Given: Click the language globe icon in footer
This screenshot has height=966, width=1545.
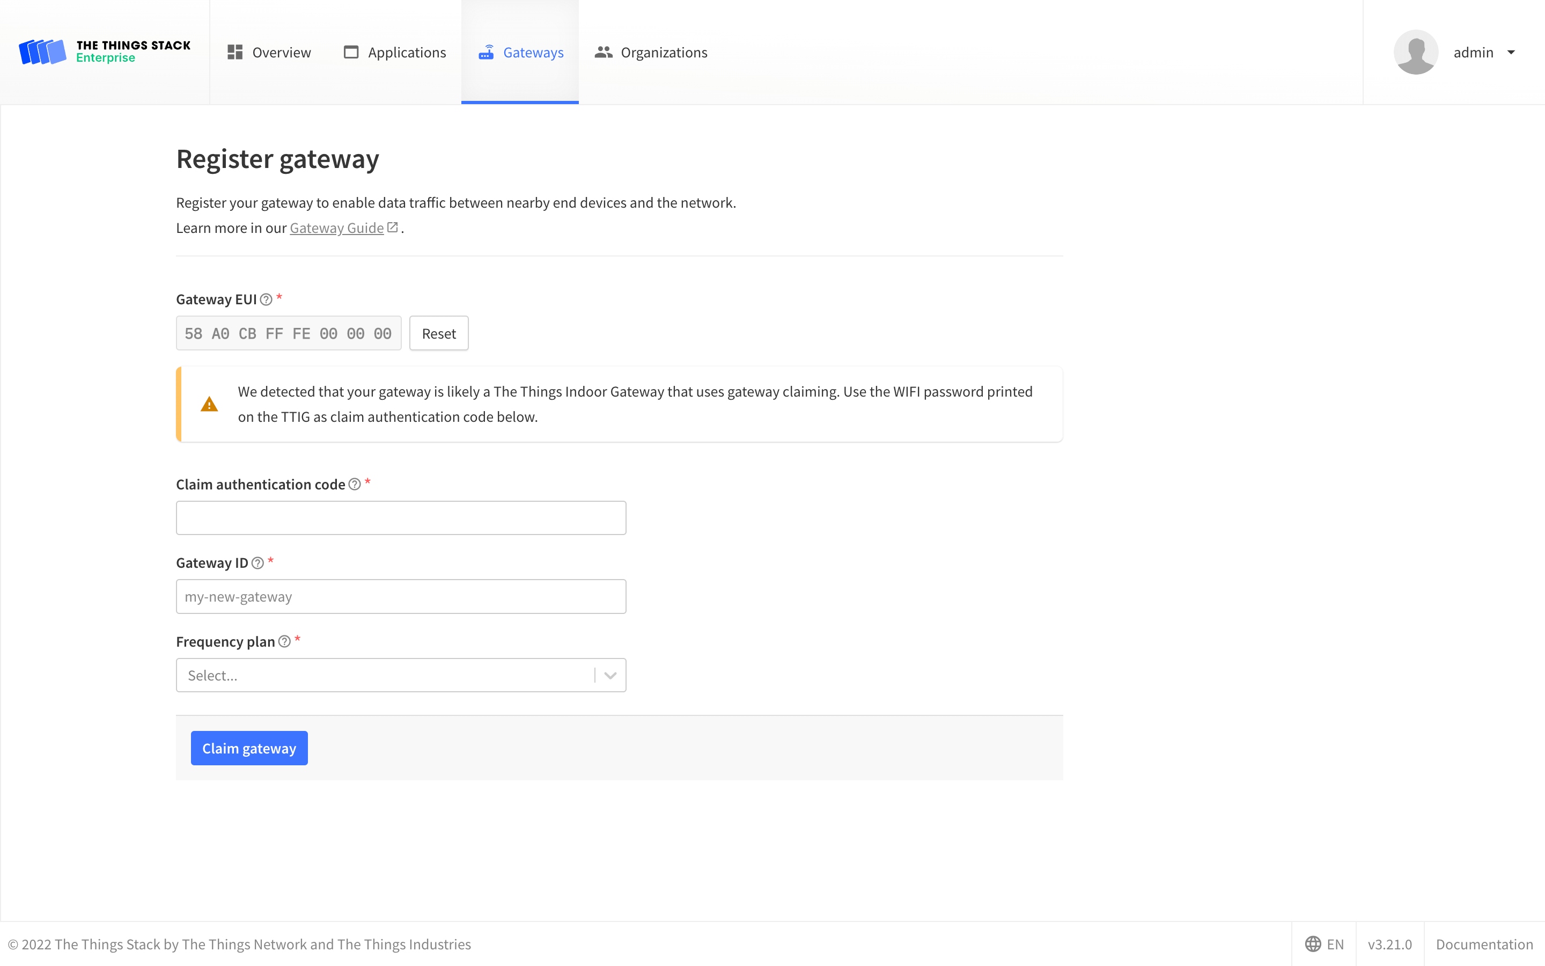Looking at the screenshot, I should coord(1313,943).
